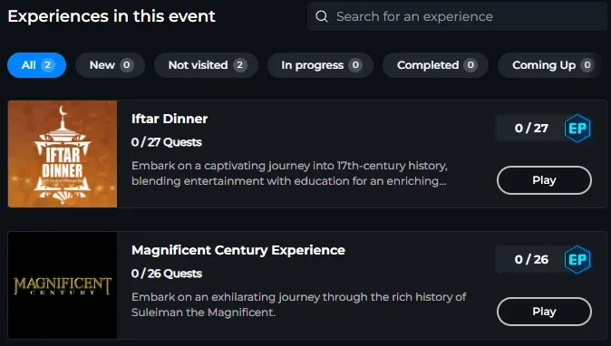Filter by In progress experiences
The height and width of the screenshot is (346, 611).
320,65
